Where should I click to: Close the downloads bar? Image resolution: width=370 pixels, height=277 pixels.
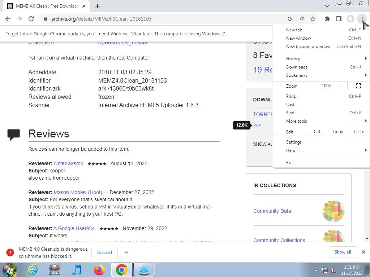click(x=363, y=252)
